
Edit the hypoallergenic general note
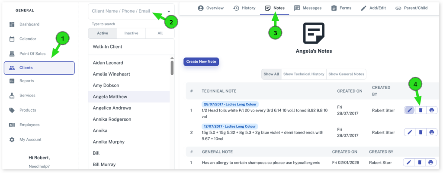409,162
